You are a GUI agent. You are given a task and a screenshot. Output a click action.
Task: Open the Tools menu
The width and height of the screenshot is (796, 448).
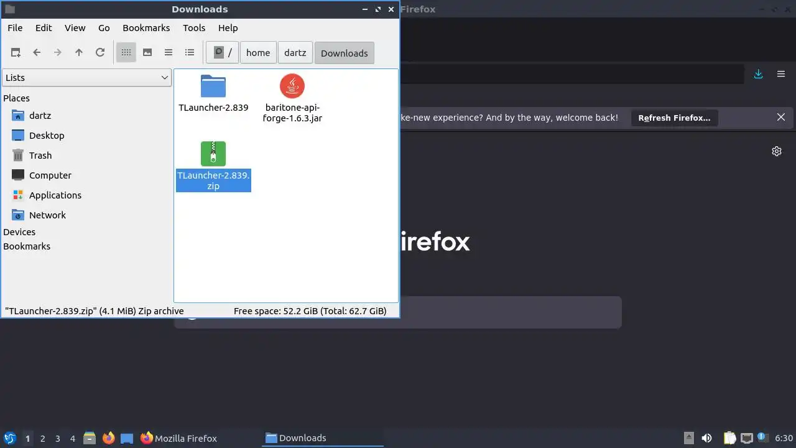[x=194, y=28]
